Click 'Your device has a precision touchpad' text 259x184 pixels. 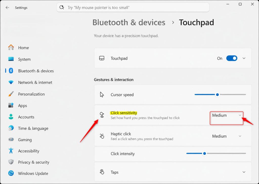coord(126,36)
